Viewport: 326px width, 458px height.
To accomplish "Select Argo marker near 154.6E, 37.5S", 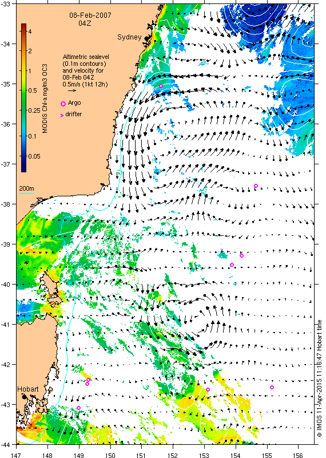I will point(256,185).
